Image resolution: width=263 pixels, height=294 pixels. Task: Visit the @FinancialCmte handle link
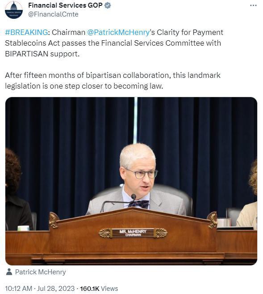pos(53,14)
